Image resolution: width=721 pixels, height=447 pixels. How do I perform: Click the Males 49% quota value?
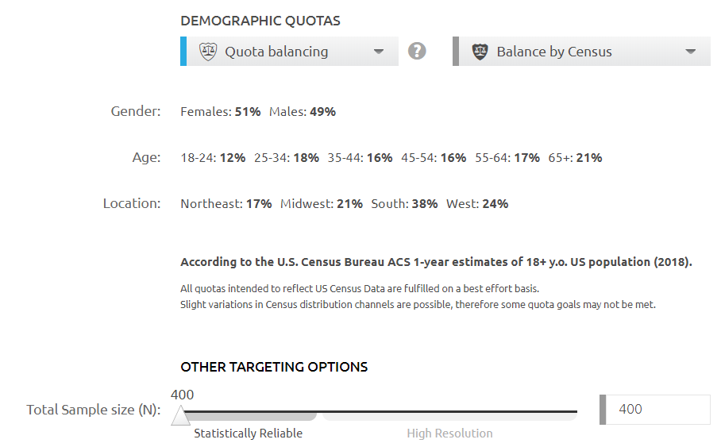[303, 112]
